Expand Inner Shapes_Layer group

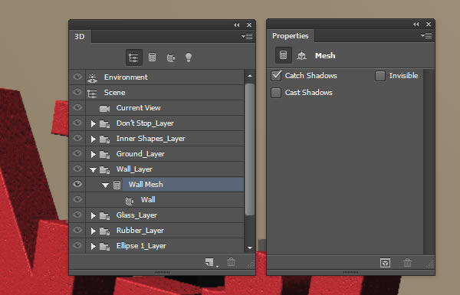[x=94, y=139]
